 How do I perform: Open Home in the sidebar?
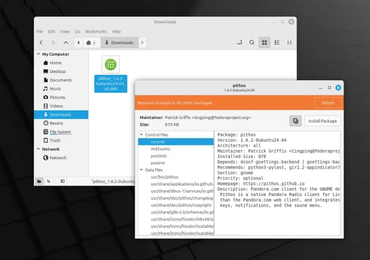[61, 63]
